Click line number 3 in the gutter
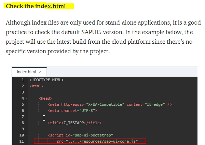 tap(23, 92)
